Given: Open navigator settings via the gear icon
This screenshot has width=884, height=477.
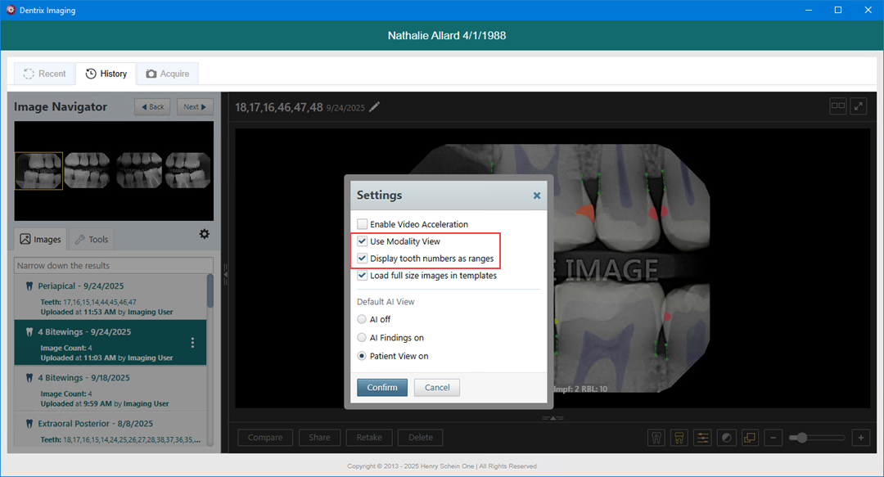Looking at the screenshot, I should (204, 234).
